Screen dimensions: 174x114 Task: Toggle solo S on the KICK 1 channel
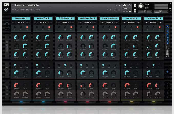[15, 27]
